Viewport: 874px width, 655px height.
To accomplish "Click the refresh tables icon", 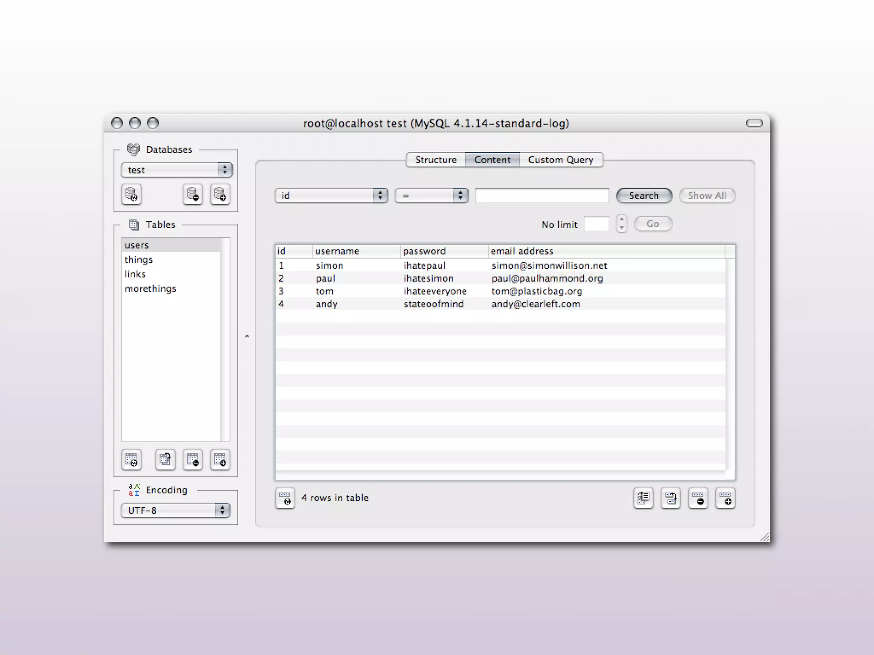I will (x=131, y=460).
